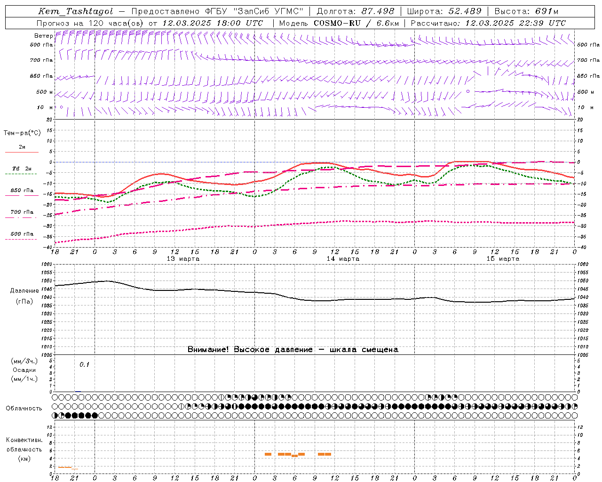The image size is (602, 482).
Task: Click the 'Облачность' cloud cover label
Action: click(24, 409)
